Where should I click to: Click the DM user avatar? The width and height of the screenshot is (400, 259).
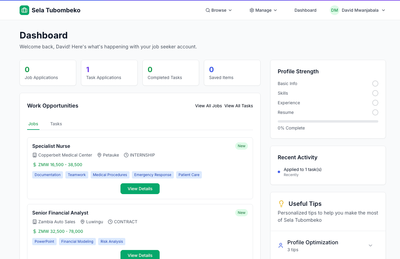click(334, 10)
